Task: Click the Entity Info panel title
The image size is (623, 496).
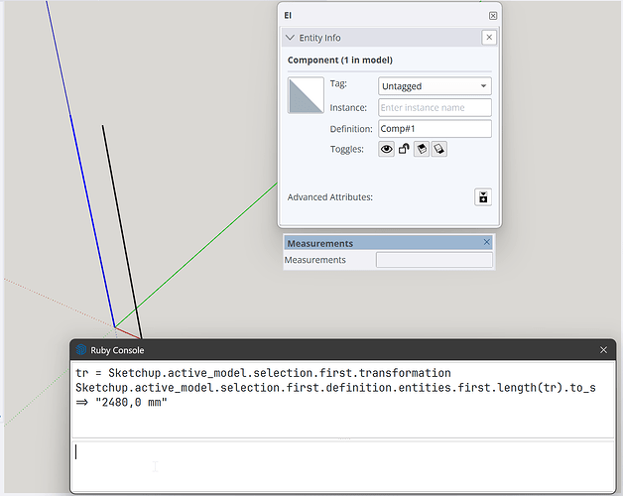Action: click(x=319, y=38)
